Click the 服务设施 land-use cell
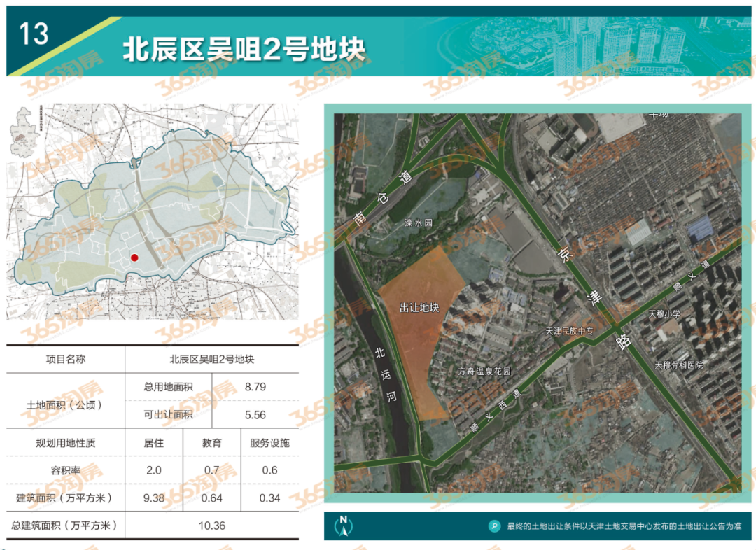The height and width of the screenshot is (550, 756). pos(269,443)
